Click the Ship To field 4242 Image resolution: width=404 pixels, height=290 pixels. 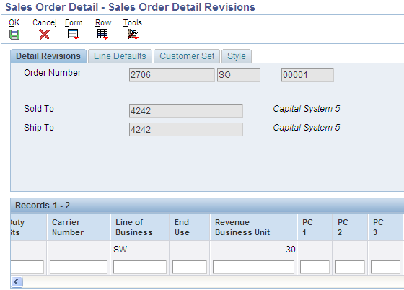pos(186,130)
